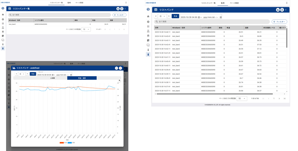Jump to last page in the 1-50 of 86 pagination

pos(284,98)
